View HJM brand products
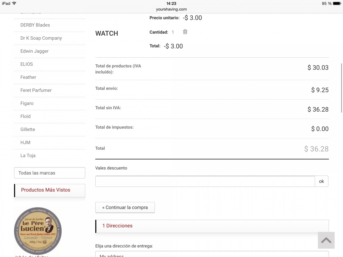Screen dimensions: 343x257 (25, 143)
